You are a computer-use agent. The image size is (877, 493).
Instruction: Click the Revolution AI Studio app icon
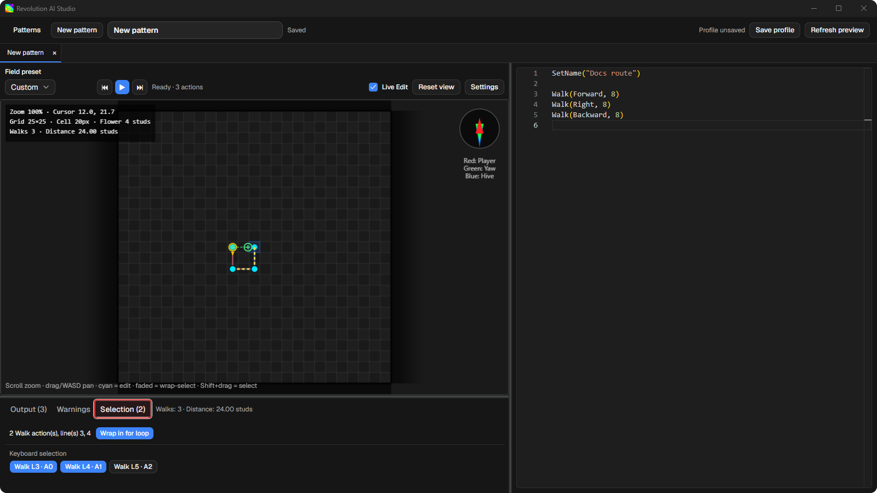click(9, 8)
